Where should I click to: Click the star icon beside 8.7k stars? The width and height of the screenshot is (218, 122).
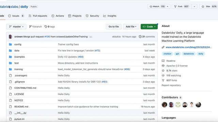163,70
